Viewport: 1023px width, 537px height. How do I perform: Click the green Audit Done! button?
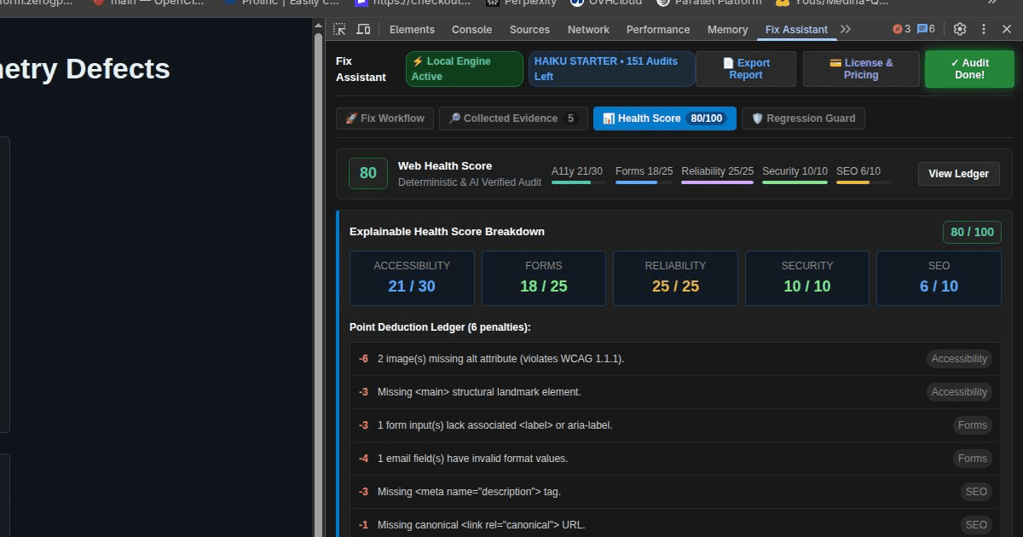pyautogui.click(x=969, y=69)
